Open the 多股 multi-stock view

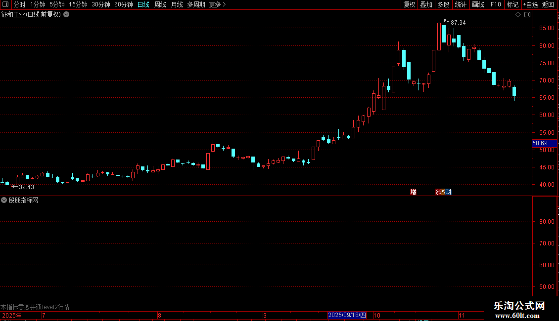pos(444,4)
